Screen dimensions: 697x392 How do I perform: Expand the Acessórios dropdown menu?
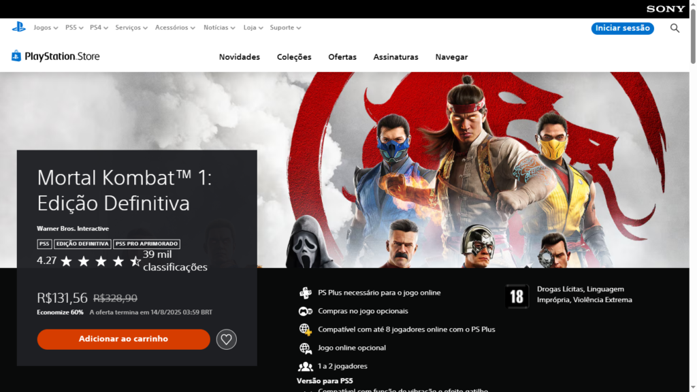point(175,27)
